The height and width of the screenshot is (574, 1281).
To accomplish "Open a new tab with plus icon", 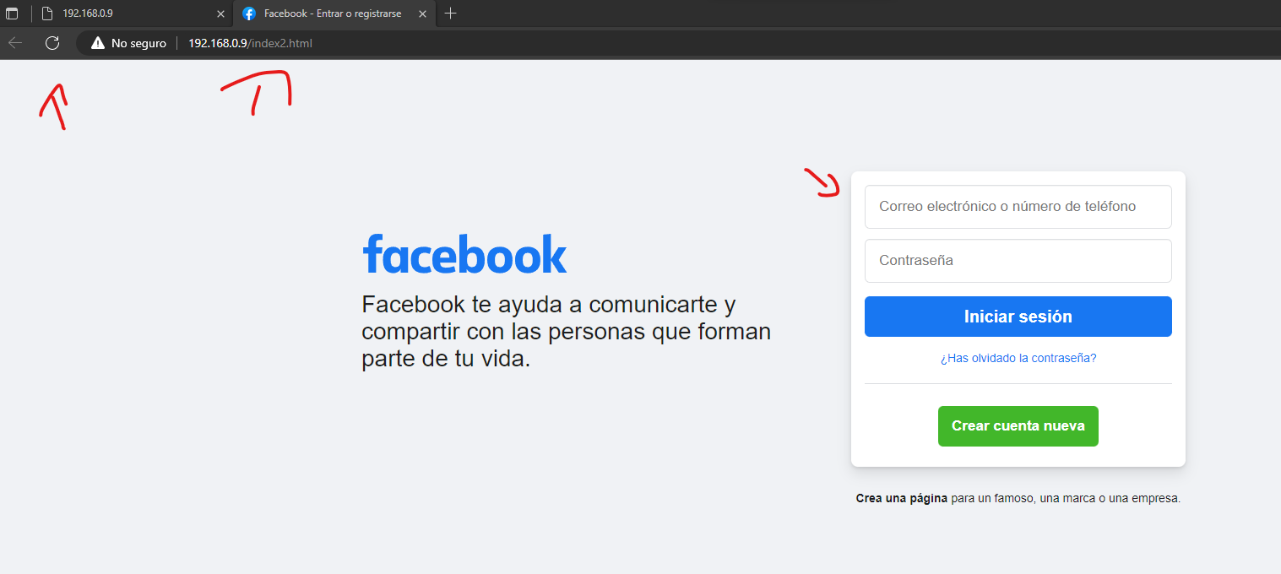I will (450, 14).
